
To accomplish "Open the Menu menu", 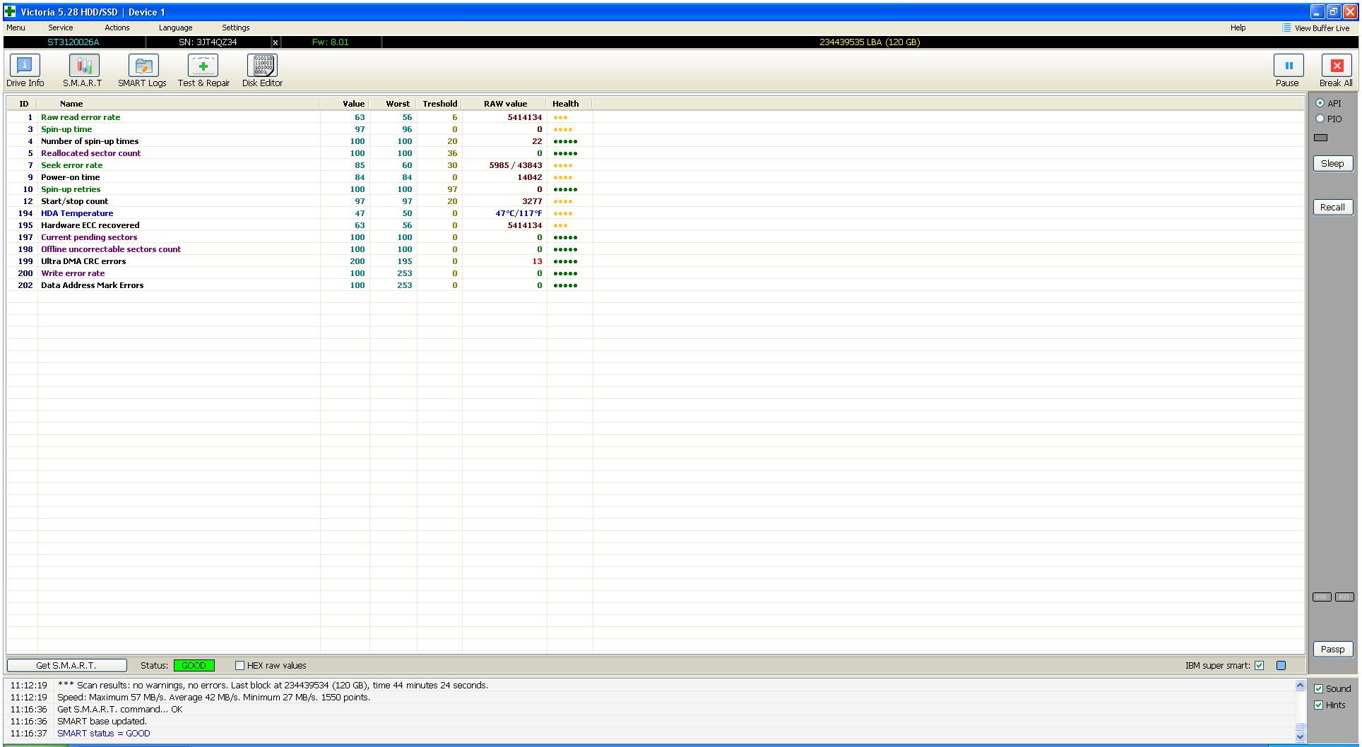I will [16, 28].
